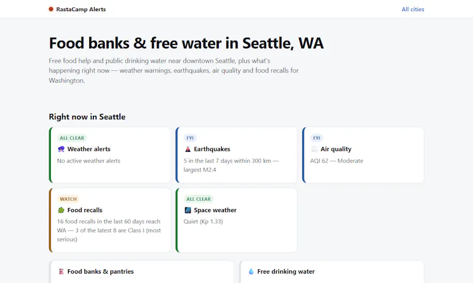
Task: Click the FYI badge on Air quality card
Action: 316,138
